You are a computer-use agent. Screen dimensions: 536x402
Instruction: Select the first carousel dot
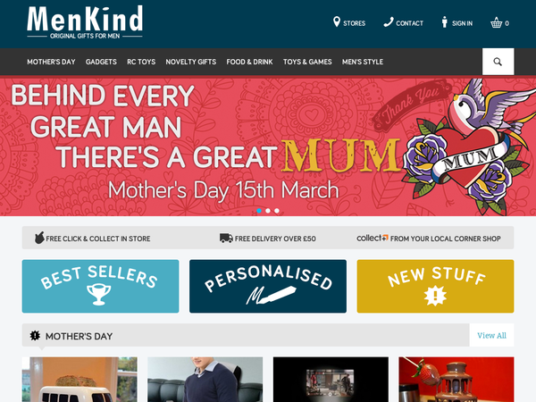point(259,211)
